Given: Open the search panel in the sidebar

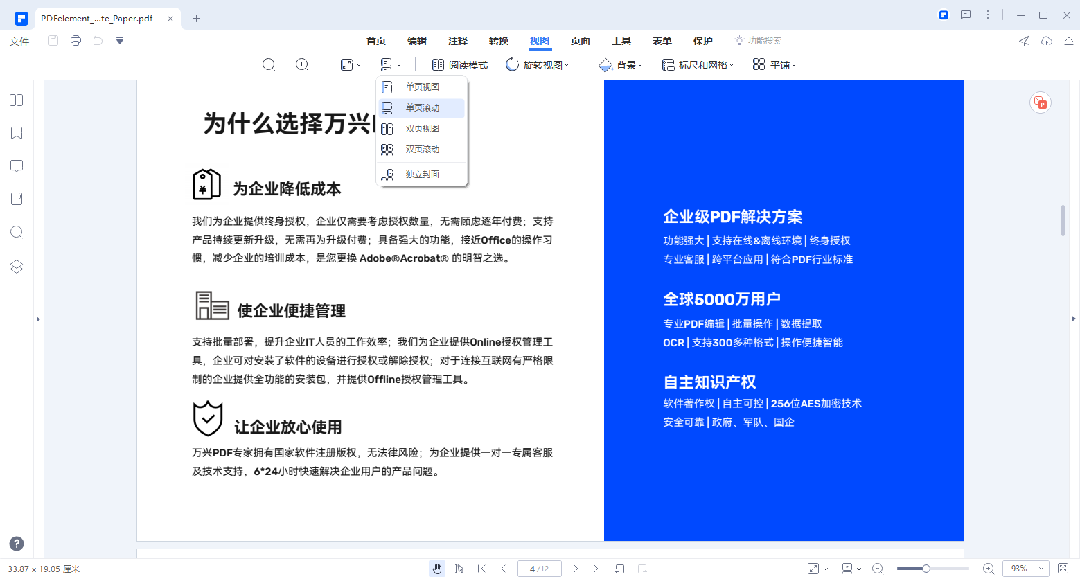Looking at the screenshot, I should click(17, 232).
